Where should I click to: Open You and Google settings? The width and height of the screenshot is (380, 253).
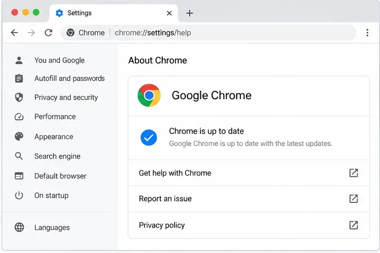coord(60,60)
